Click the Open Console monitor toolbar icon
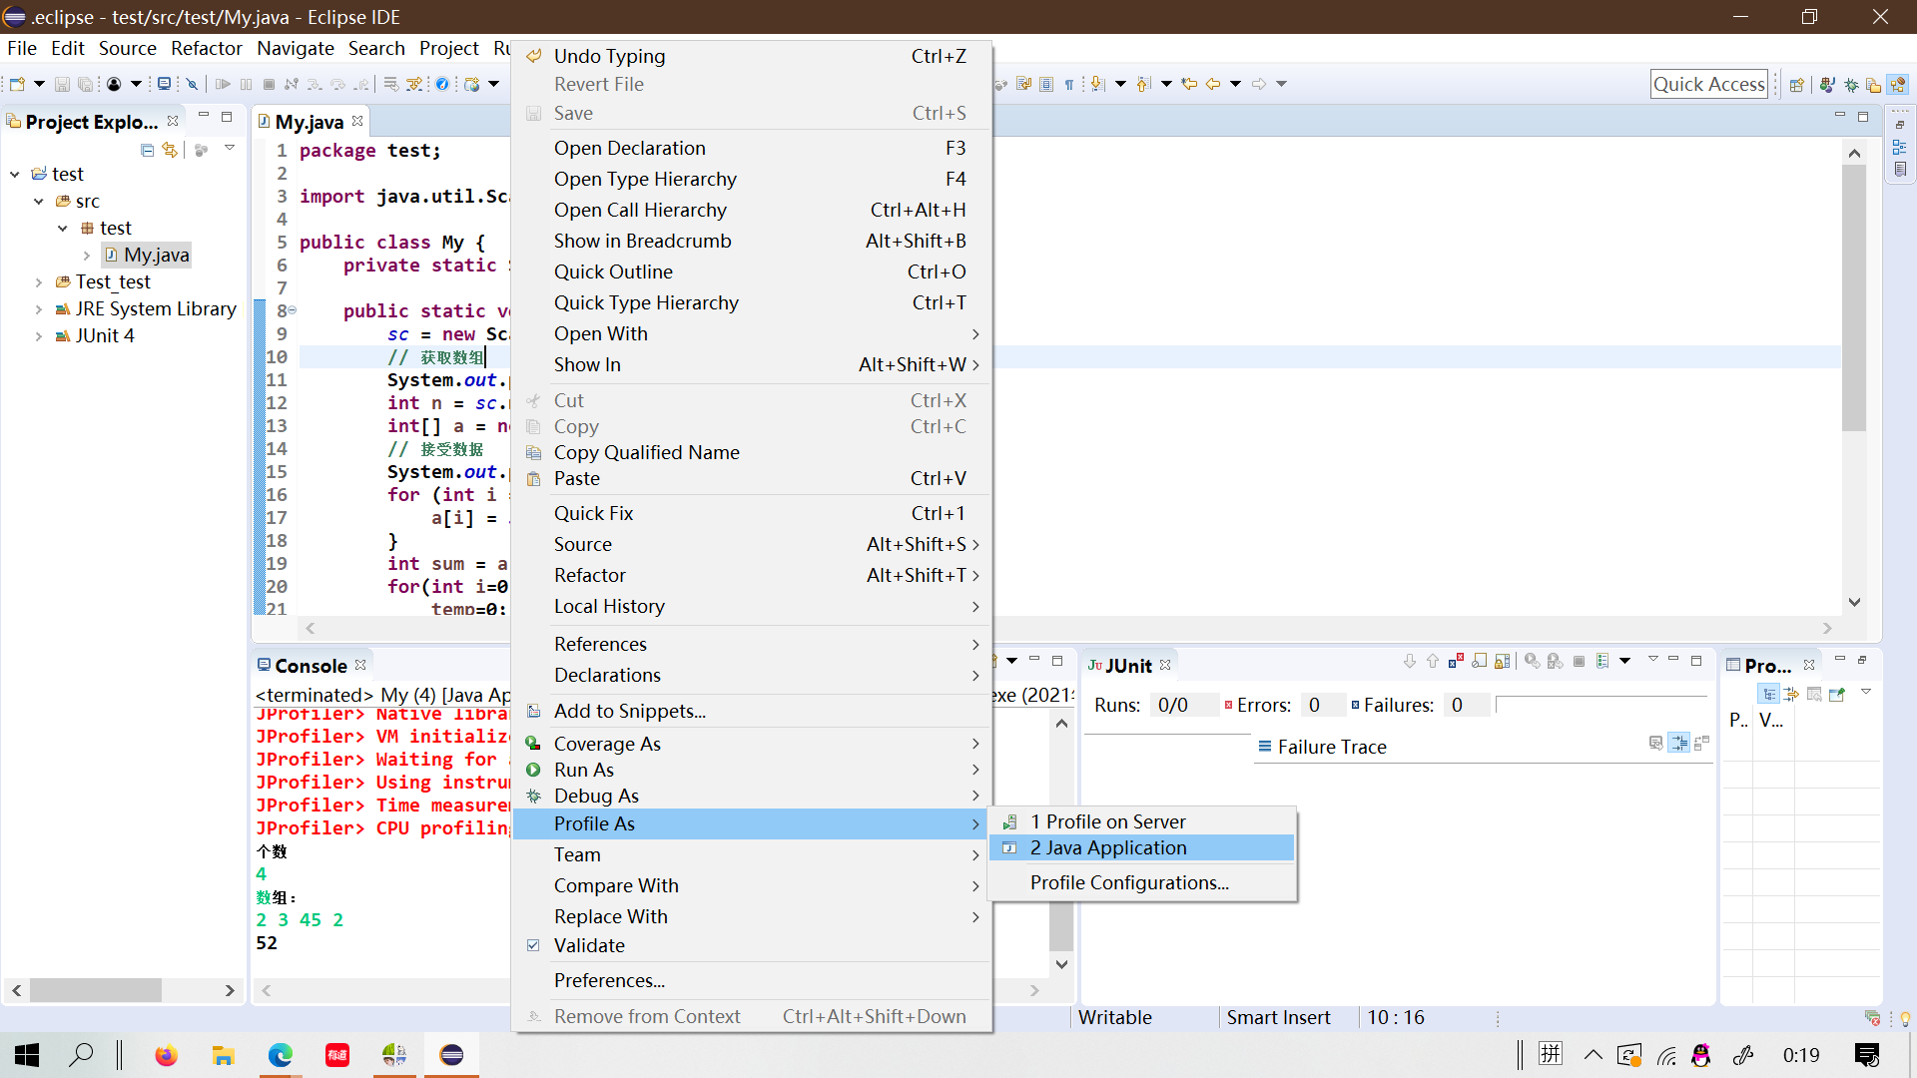Image resolution: width=1917 pixels, height=1078 pixels. point(164,85)
